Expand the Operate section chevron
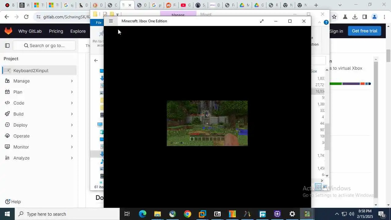Screen dimensions: 391x220 (x=72, y=136)
